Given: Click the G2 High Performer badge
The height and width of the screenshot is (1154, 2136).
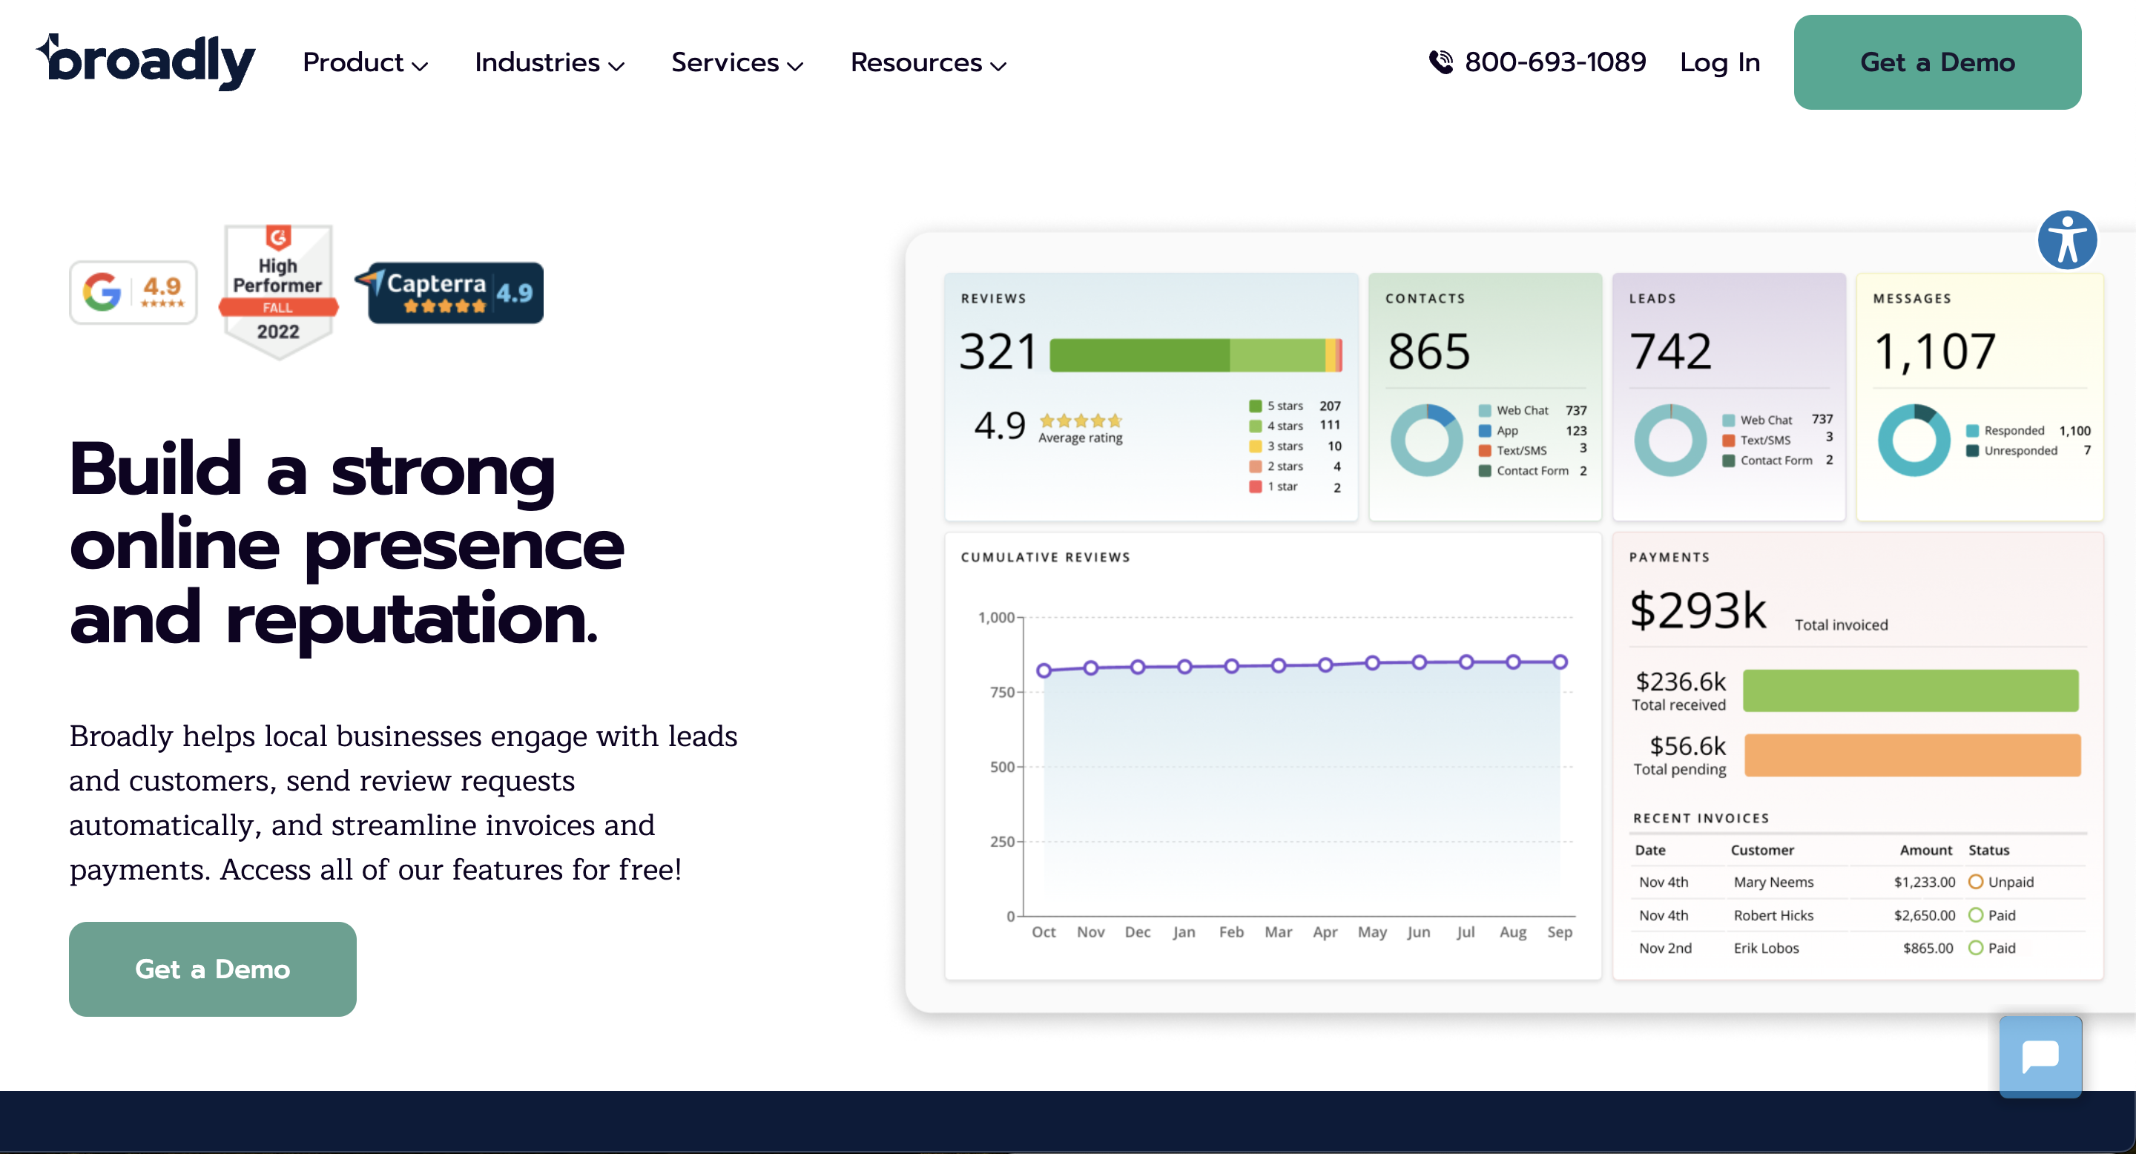Looking at the screenshot, I should [x=278, y=291].
